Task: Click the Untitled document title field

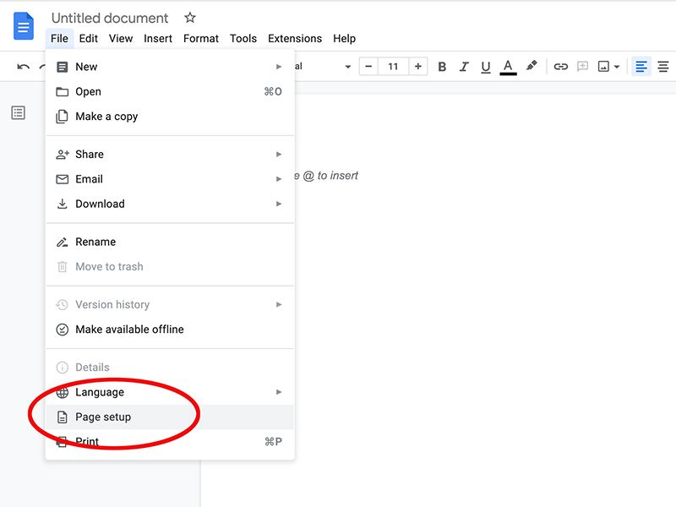Action: point(109,18)
